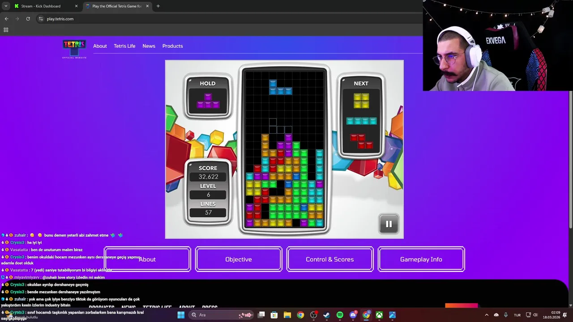Open the first Chrome taskbar icon
Screen dimensions: 573x322
(300, 315)
